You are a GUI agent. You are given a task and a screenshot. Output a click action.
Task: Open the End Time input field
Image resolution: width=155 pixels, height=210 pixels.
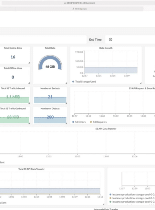click(130, 39)
